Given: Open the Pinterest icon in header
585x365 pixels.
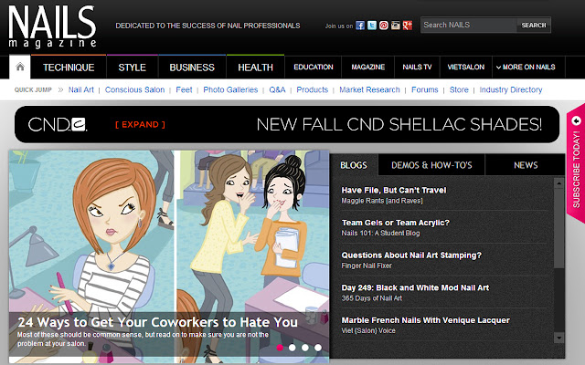Looking at the screenshot, I should 384,26.
